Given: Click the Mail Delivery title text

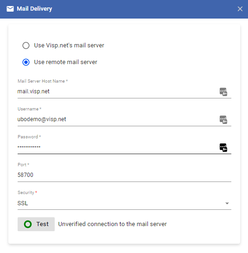Looking at the screenshot, I should click(x=34, y=9).
